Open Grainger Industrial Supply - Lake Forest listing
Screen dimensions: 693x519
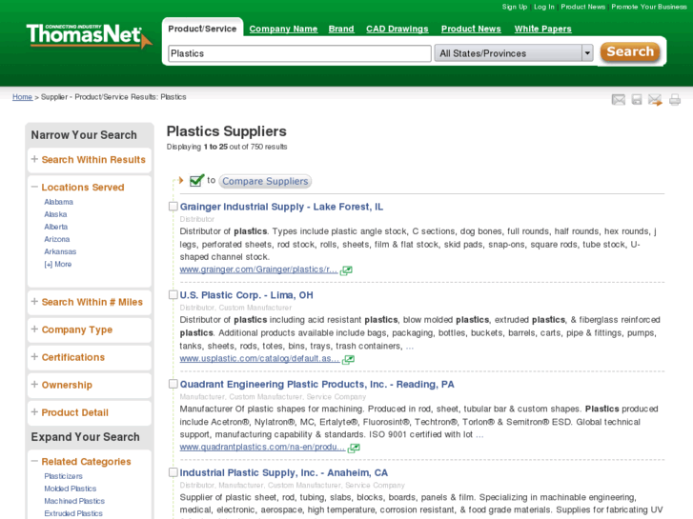pos(281,207)
